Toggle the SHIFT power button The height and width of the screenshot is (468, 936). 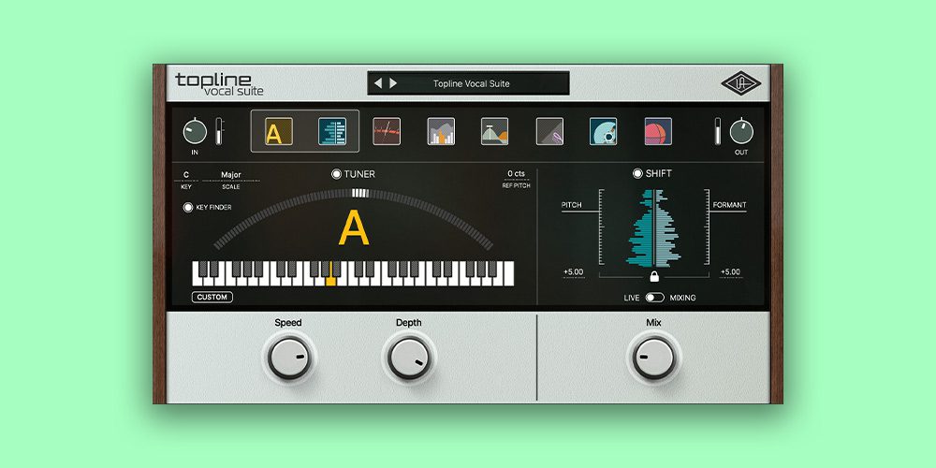pyautogui.click(x=637, y=173)
